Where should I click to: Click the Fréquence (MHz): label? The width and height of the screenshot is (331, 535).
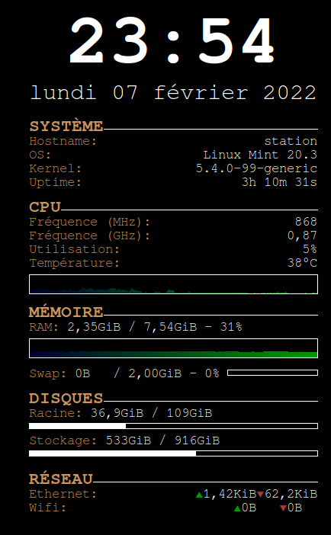(90, 222)
